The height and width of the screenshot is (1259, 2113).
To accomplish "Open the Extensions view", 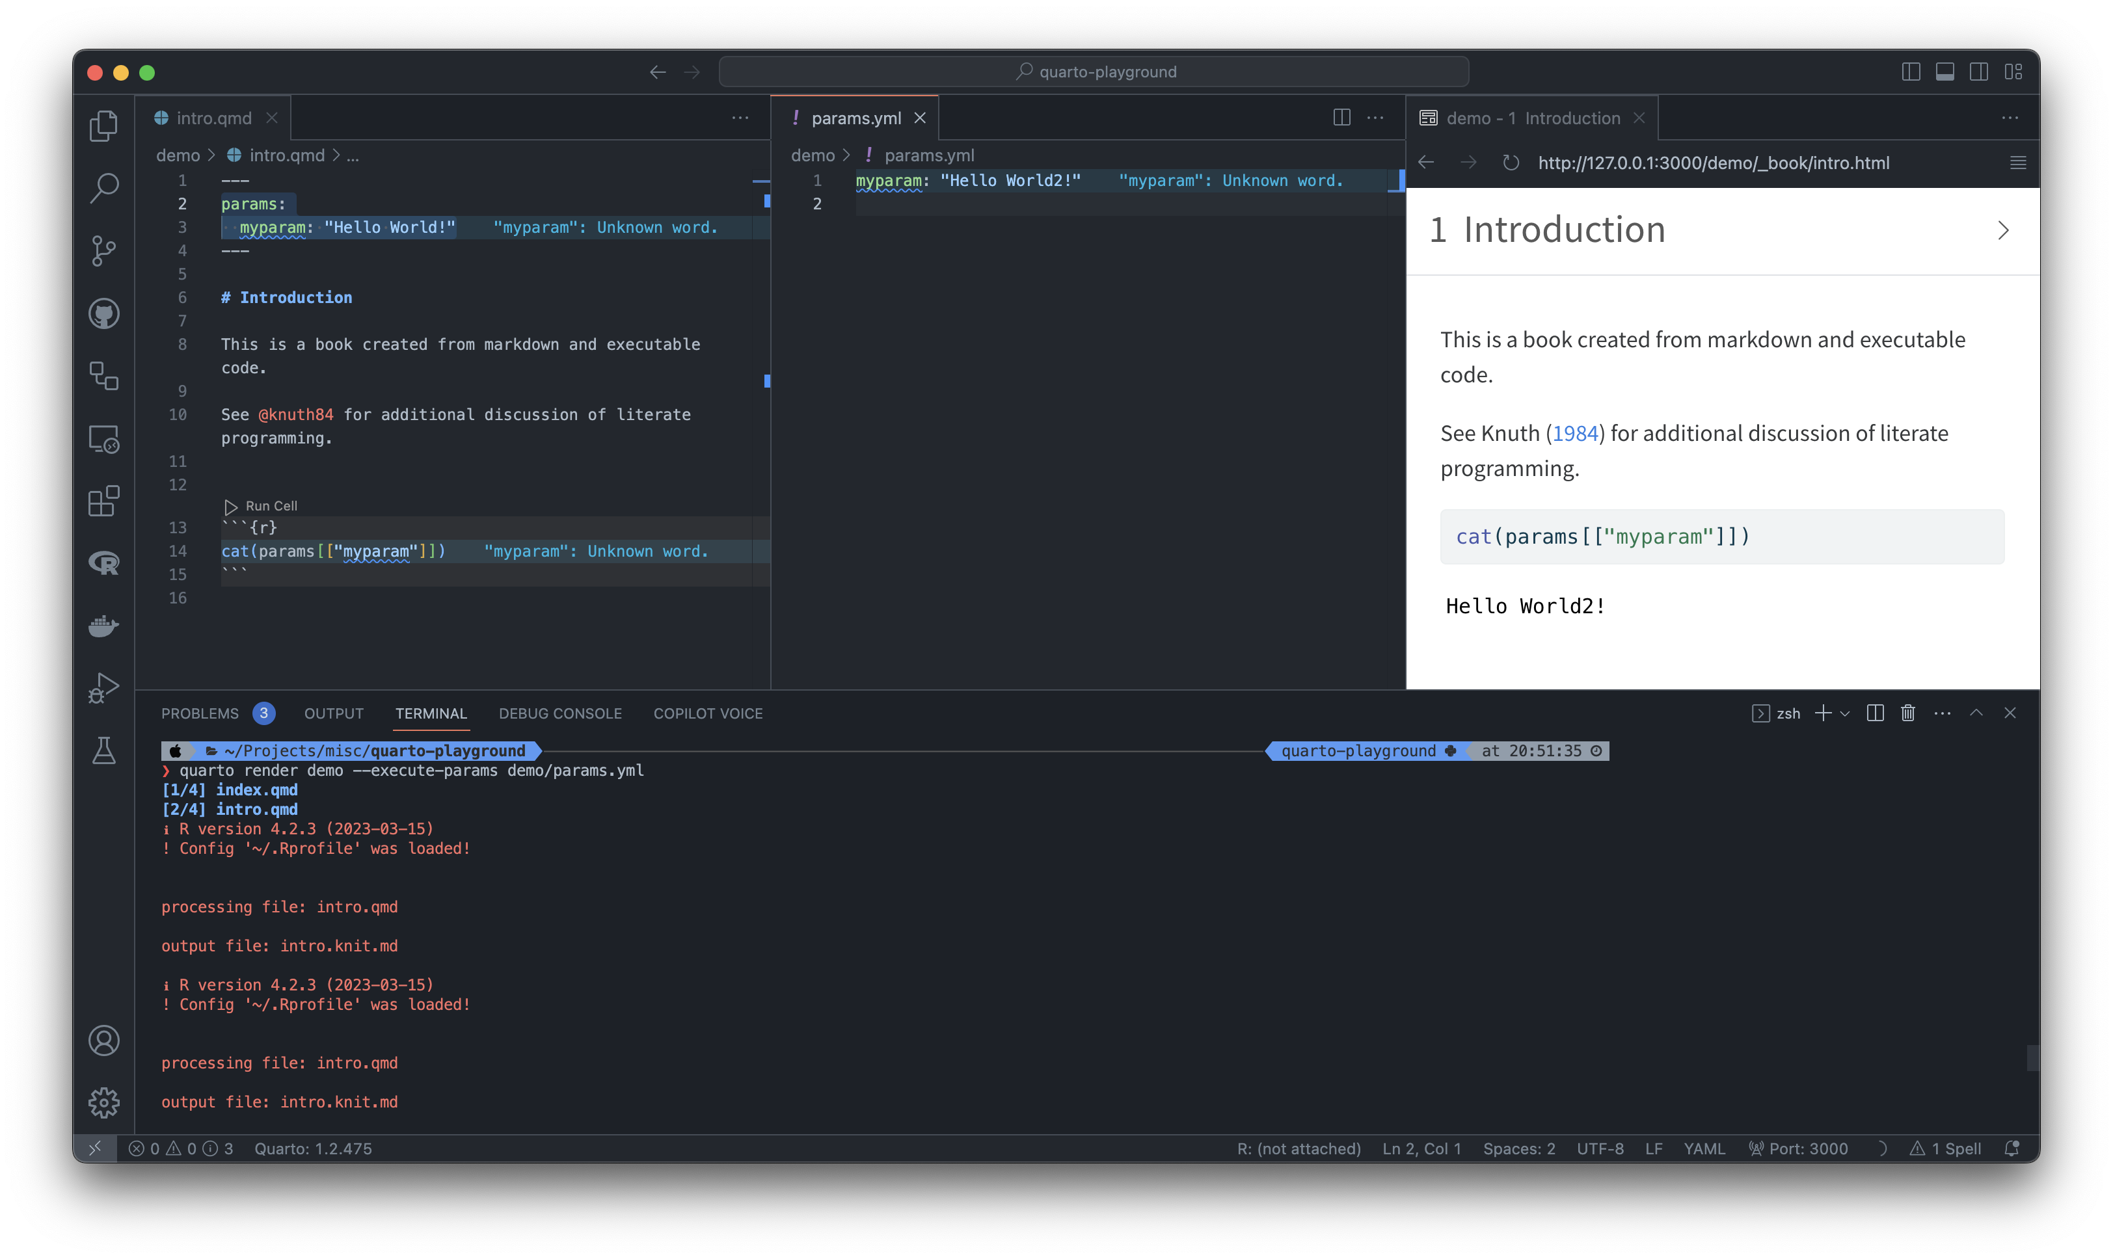I will point(103,501).
